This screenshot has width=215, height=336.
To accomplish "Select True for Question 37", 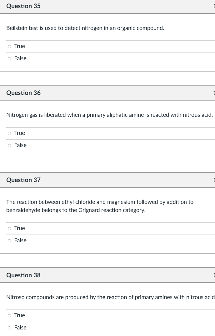I will click(x=9, y=228).
